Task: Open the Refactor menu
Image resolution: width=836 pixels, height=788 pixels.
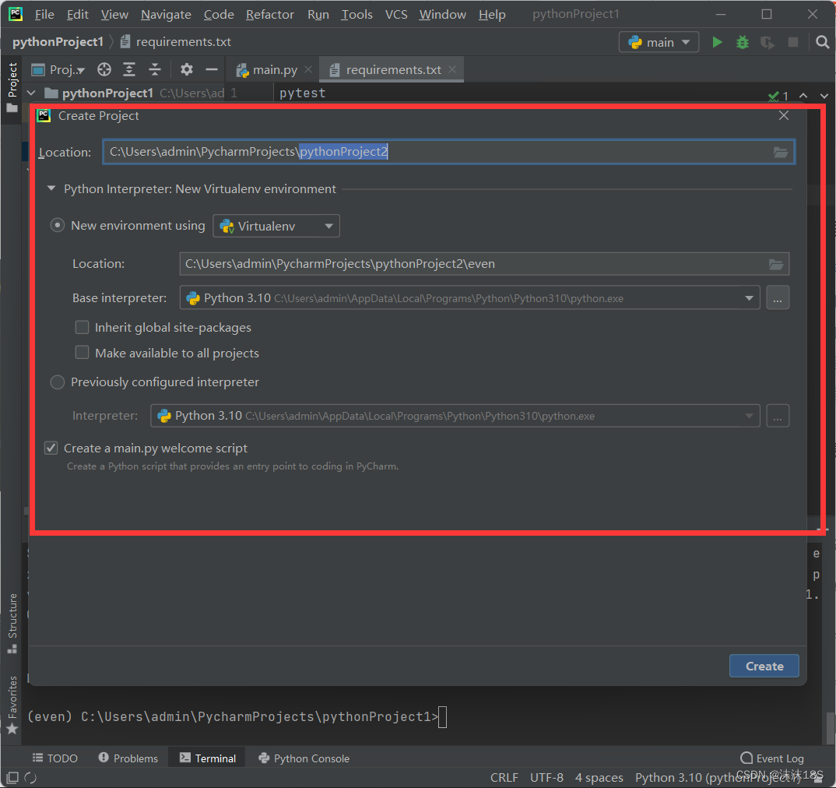Action: pos(270,14)
